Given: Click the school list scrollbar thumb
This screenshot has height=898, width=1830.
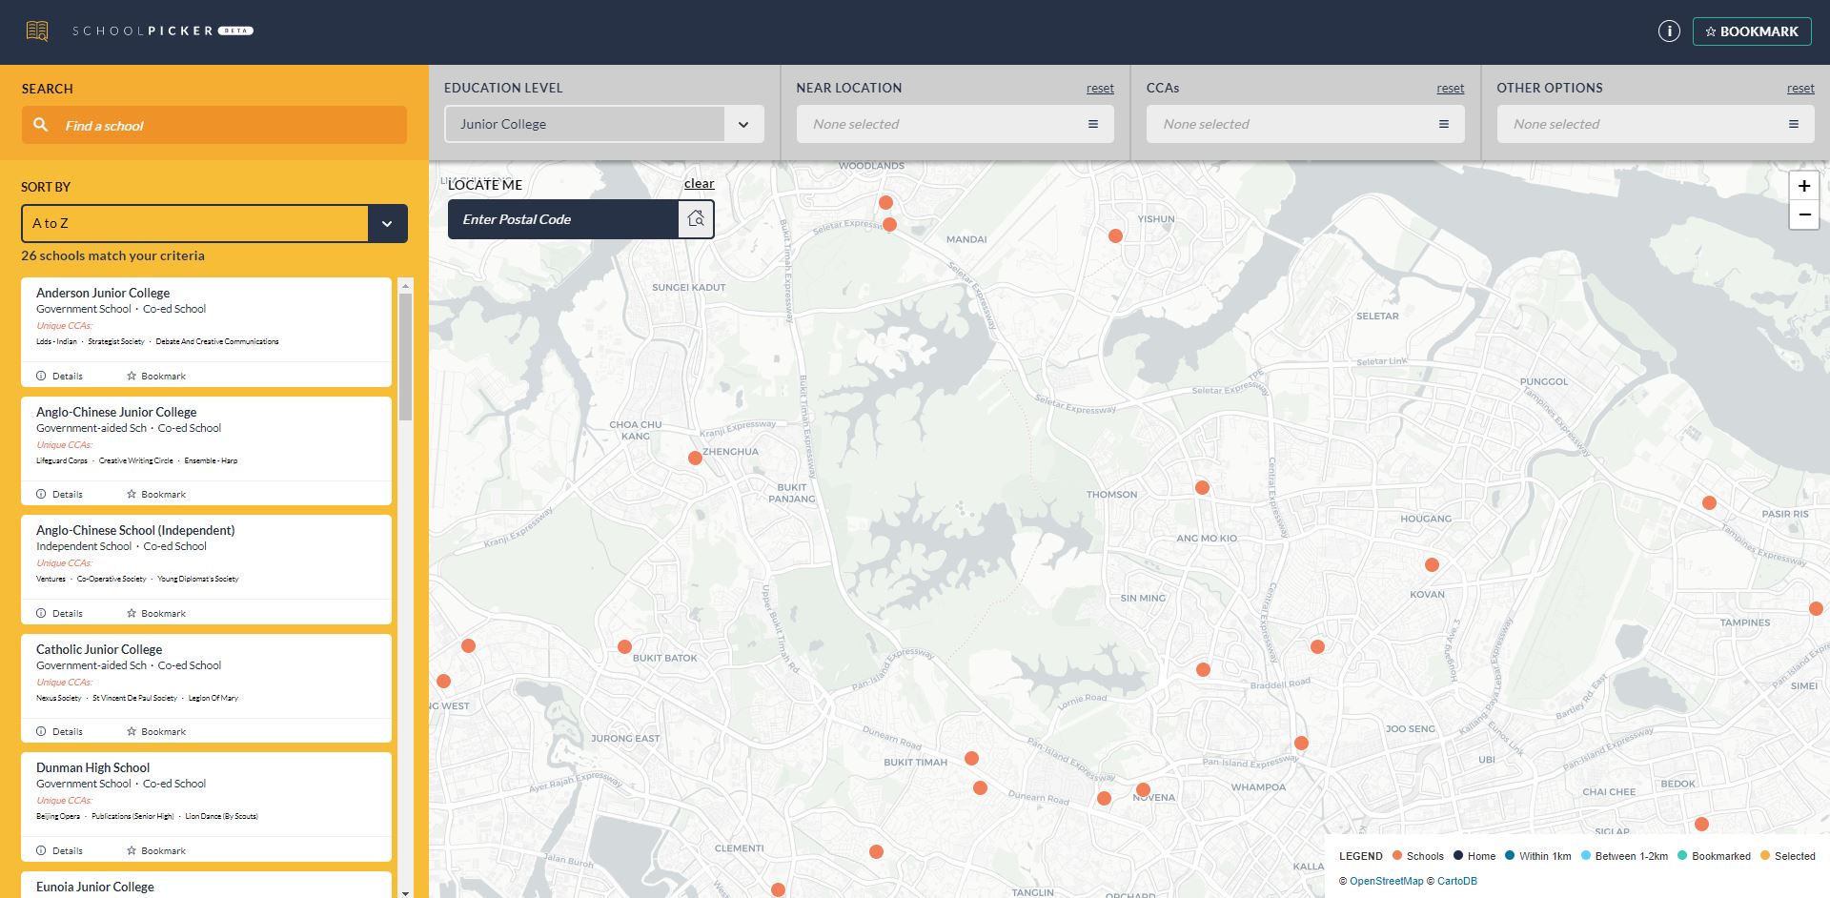Looking at the screenshot, I should (x=406, y=357).
